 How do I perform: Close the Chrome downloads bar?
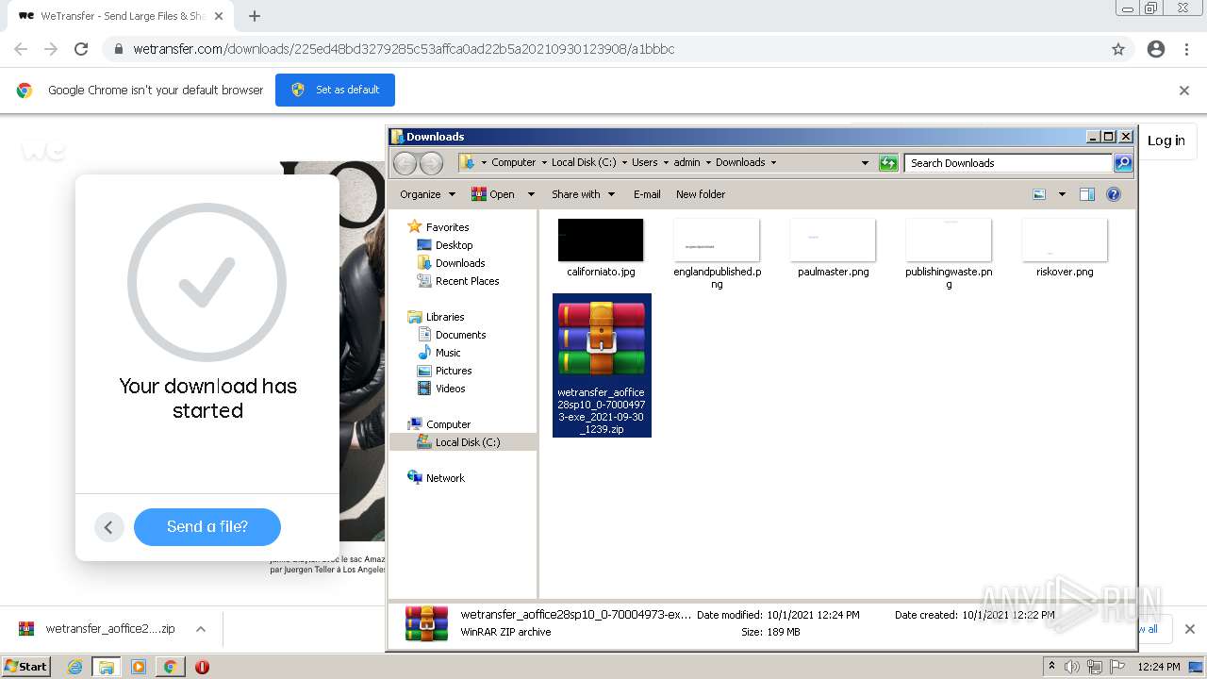click(1189, 629)
